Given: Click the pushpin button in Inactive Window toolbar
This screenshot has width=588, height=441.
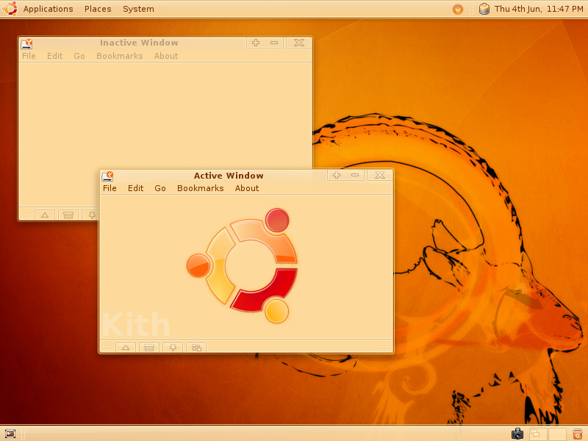Looking at the screenshot, I should [x=91, y=215].
